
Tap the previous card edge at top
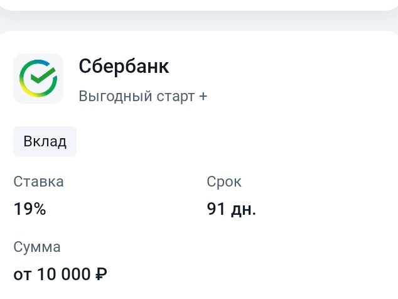click(199, 4)
